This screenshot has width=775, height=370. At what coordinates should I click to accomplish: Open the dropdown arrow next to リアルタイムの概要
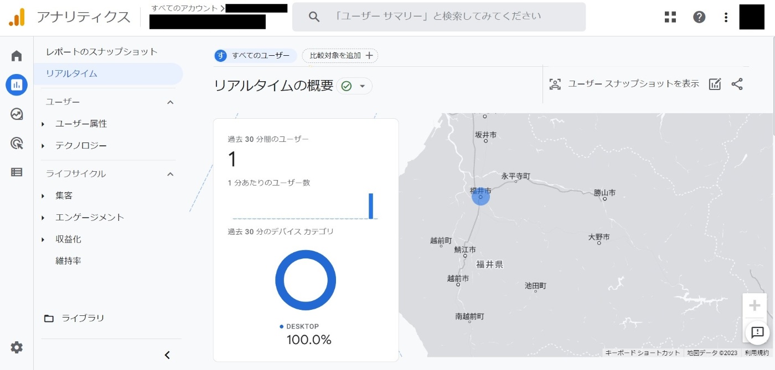pyautogui.click(x=363, y=86)
